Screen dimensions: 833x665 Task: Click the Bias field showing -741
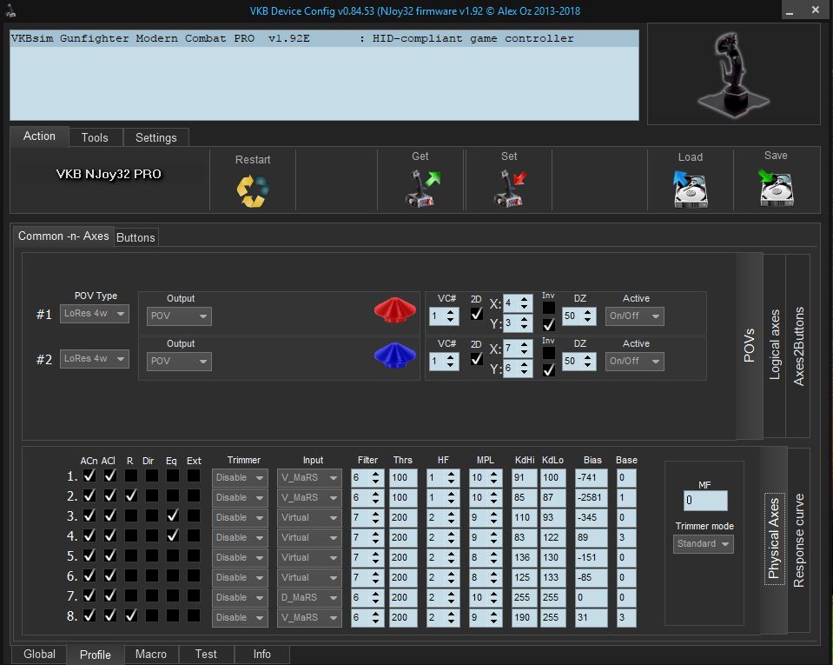(592, 477)
